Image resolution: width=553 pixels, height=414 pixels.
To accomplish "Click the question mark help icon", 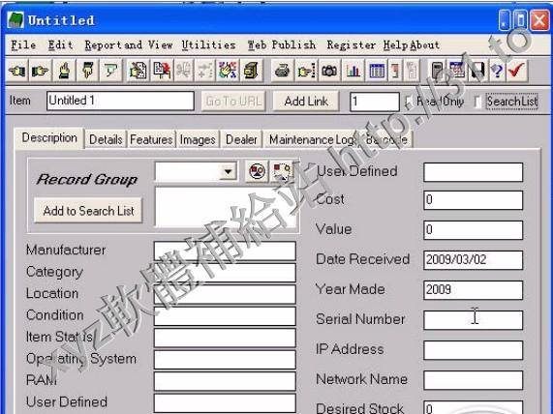I will pyautogui.click(x=497, y=71).
